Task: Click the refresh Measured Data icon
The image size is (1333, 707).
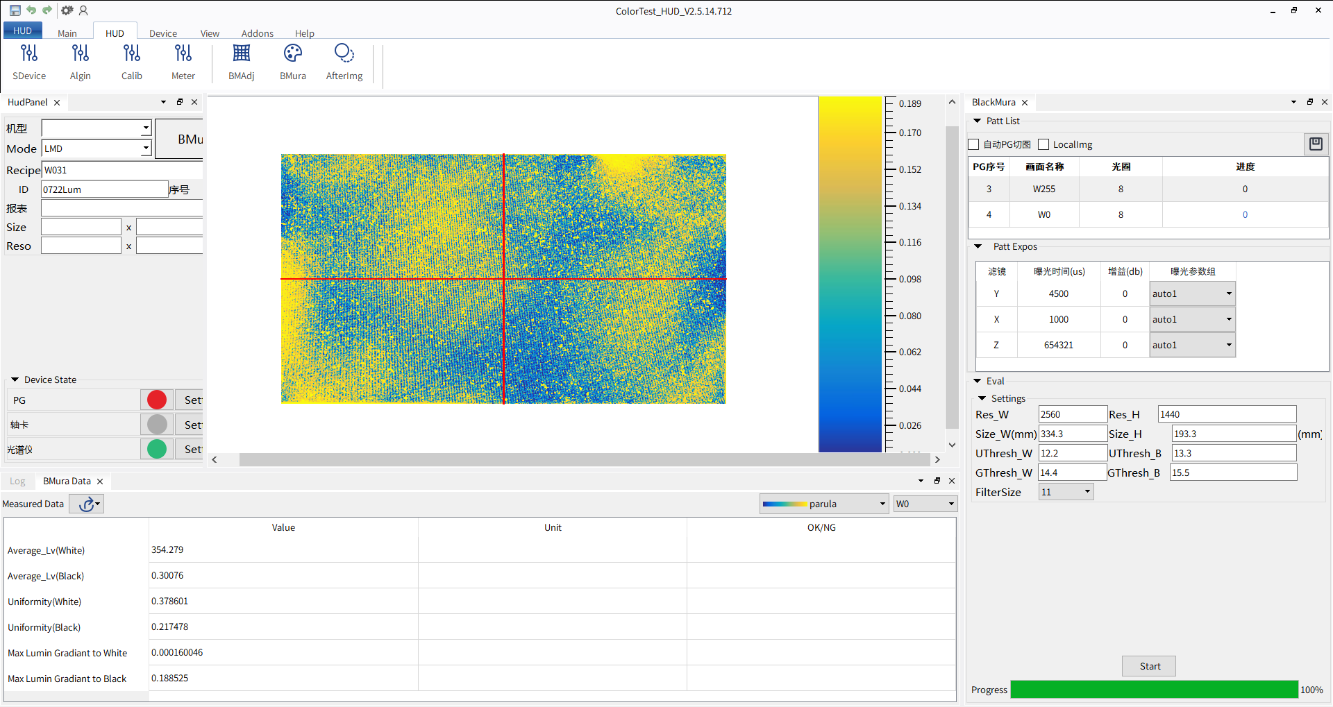Action: (87, 504)
